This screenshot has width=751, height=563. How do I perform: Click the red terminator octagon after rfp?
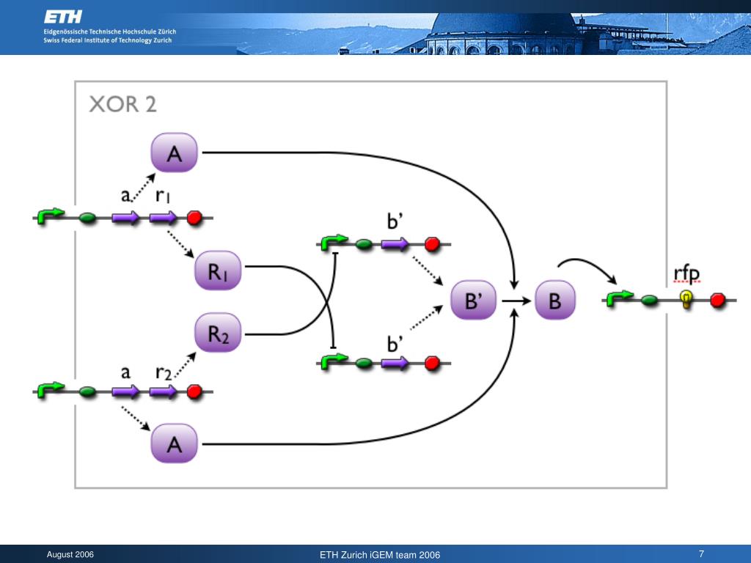(x=718, y=299)
